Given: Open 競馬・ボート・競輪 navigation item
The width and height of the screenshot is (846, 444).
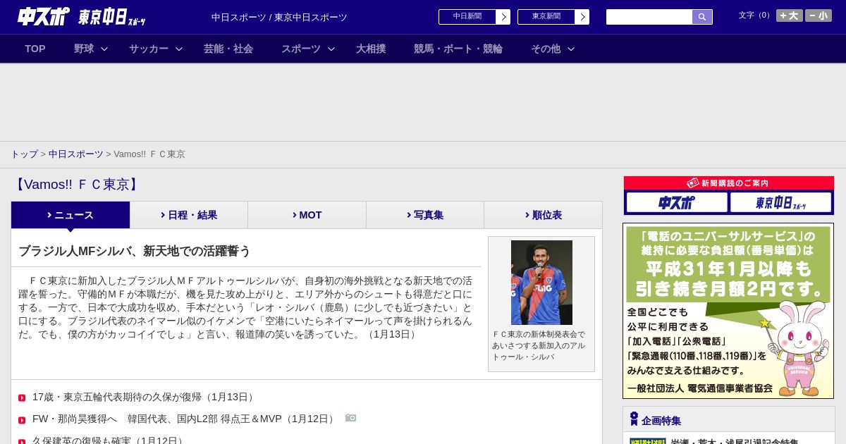Looking at the screenshot, I should [458, 49].
